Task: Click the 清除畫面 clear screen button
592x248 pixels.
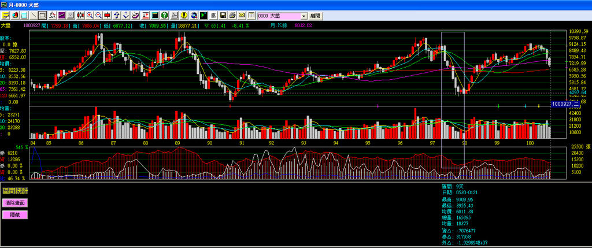Action: coord(15,203)
